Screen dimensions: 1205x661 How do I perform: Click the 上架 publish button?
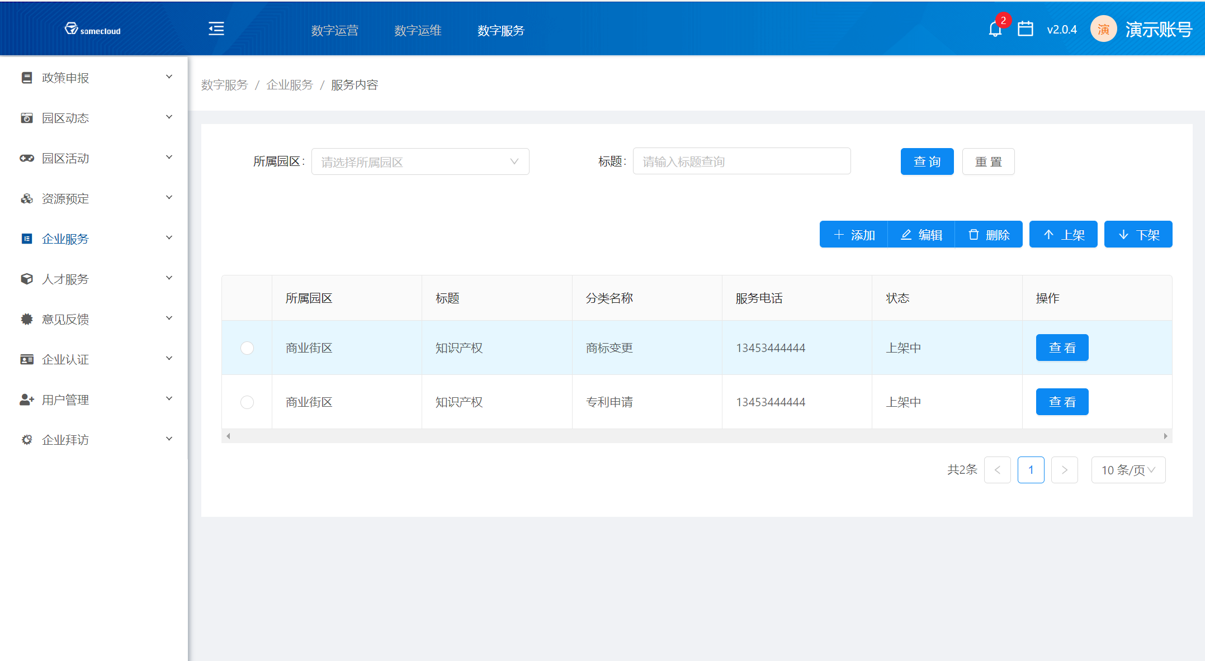[x=1064, y=234]
